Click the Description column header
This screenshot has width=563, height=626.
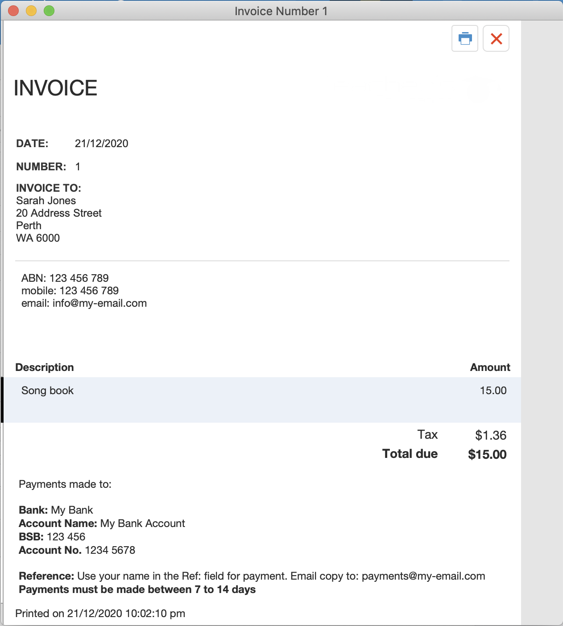click(45, 367)
